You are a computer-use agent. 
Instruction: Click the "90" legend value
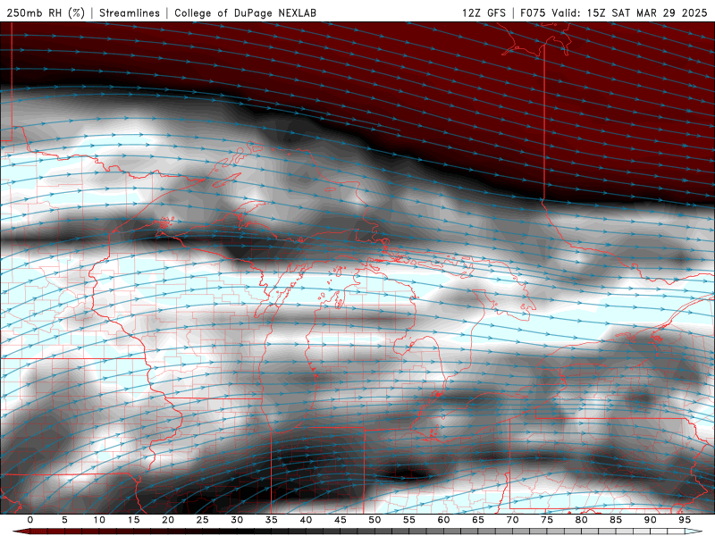coord(650,520)
